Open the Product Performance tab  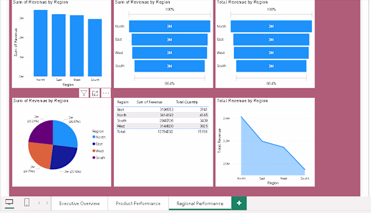138,203
